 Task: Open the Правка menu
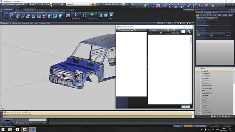[19, 4]
